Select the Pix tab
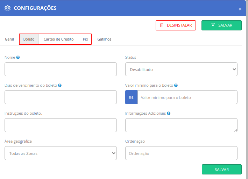The height and width of the screenshot is (179, 248). [x=85, y=39]
